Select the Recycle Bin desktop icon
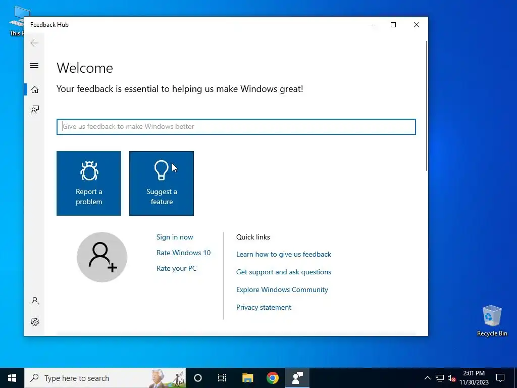This screenshot has height=388, width=517. 492,321
